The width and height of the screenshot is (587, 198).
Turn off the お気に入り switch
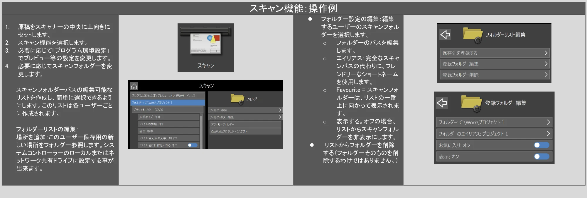click(x=542, y=145)
